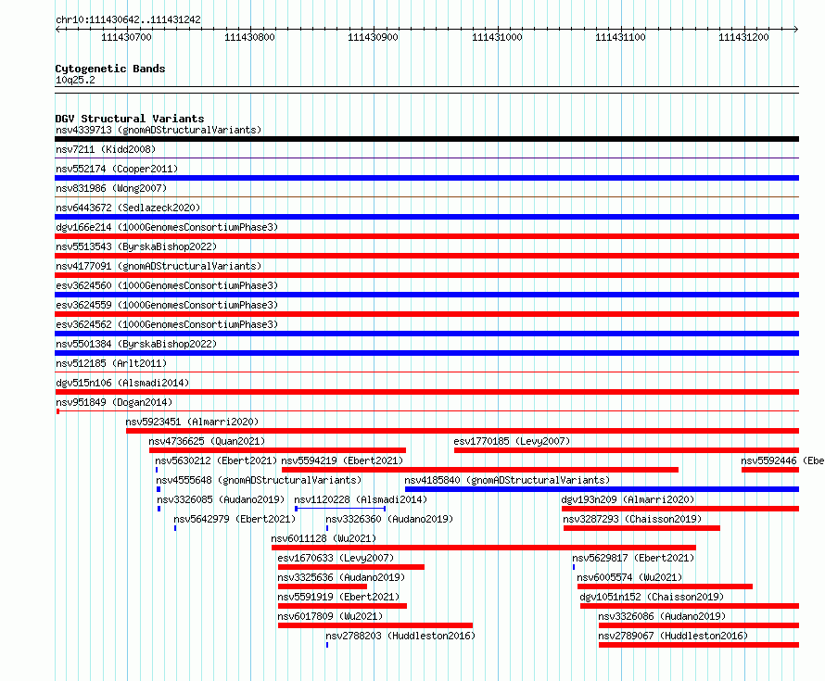The image size is (825, 681).
Task: Select nsv512185 (Arlt2011) label
Action: click(x=111, y=363)
